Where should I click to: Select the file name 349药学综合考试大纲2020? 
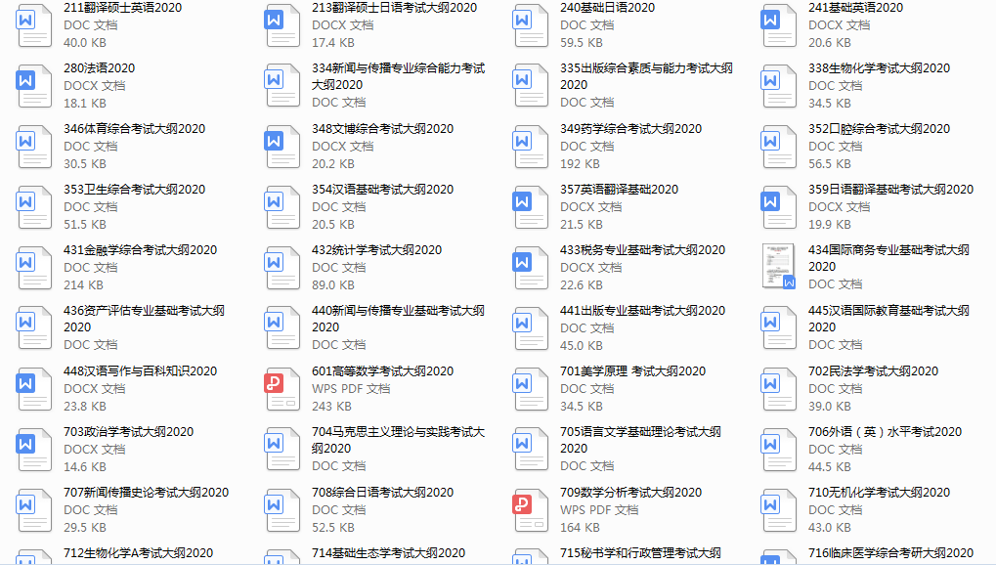pos(630,129)
